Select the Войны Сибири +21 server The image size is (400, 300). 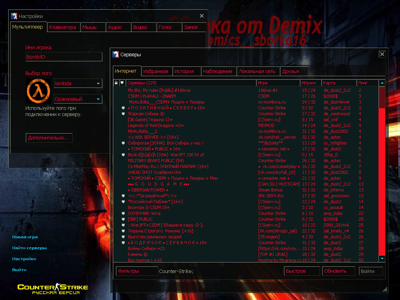[246, 249]
